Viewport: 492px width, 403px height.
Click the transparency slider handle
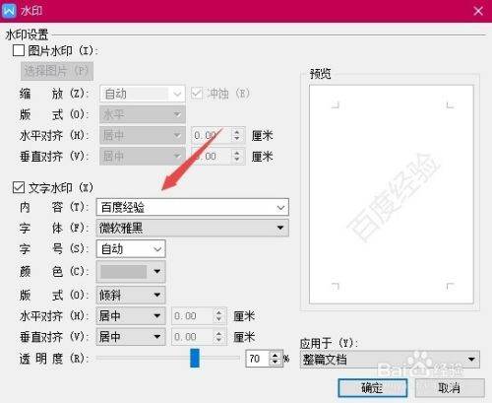pyautogui.click(x=195, y=358)
